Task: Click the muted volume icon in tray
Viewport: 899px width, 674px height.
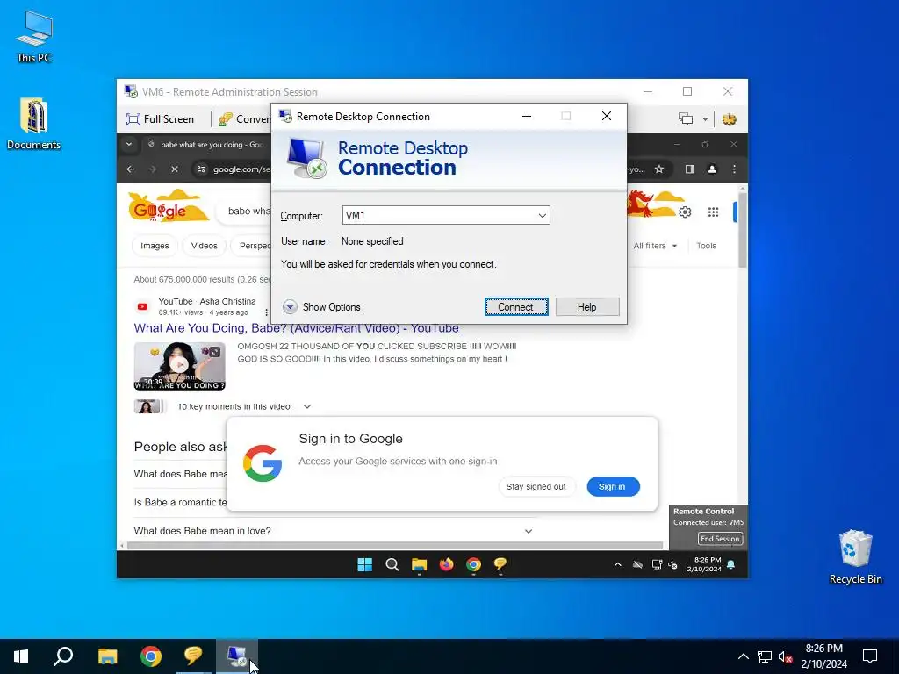Action: (786, 656)
